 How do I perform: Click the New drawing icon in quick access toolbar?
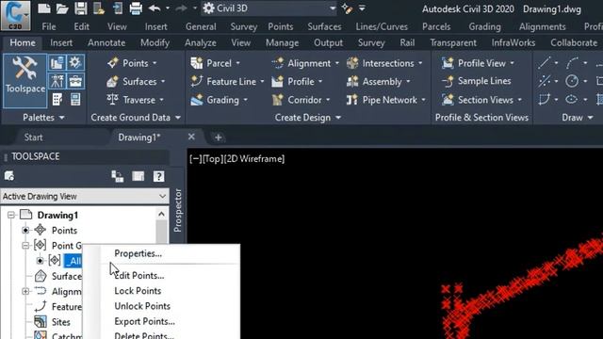click(x=44, y=8)
